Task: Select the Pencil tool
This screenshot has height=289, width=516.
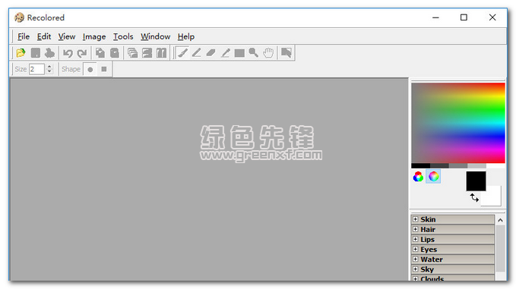Action: click(x=197, y=53)
